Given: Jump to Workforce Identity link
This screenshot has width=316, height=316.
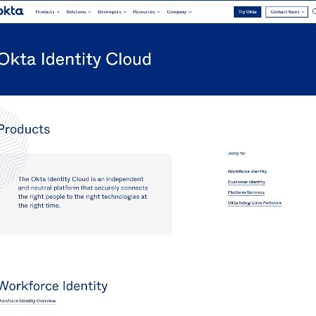Looking at the screenshot, I should (247, 171).
